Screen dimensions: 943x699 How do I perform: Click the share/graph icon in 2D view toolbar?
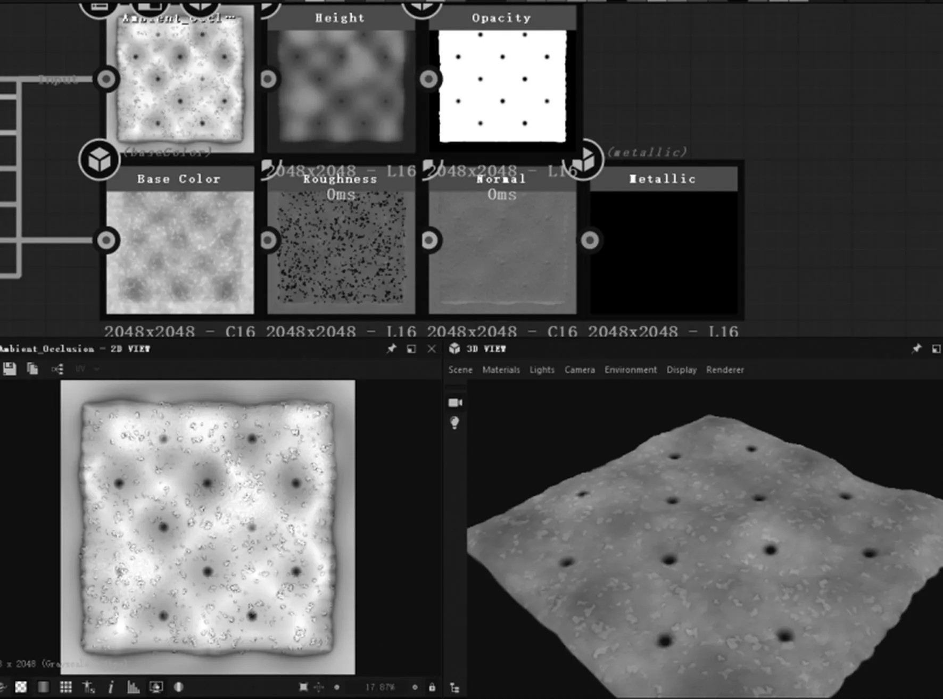57,369
